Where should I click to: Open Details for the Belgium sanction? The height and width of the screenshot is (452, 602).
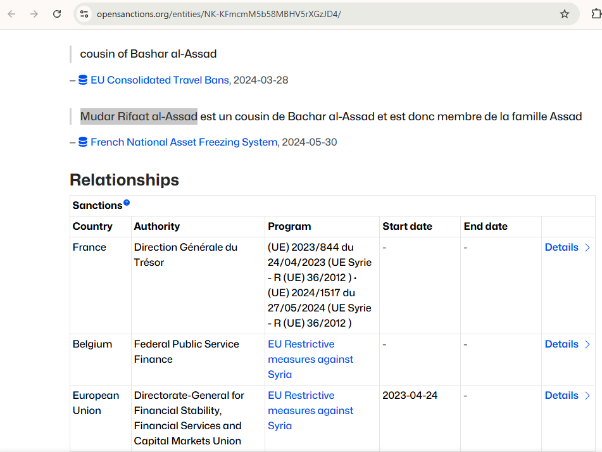561,344
